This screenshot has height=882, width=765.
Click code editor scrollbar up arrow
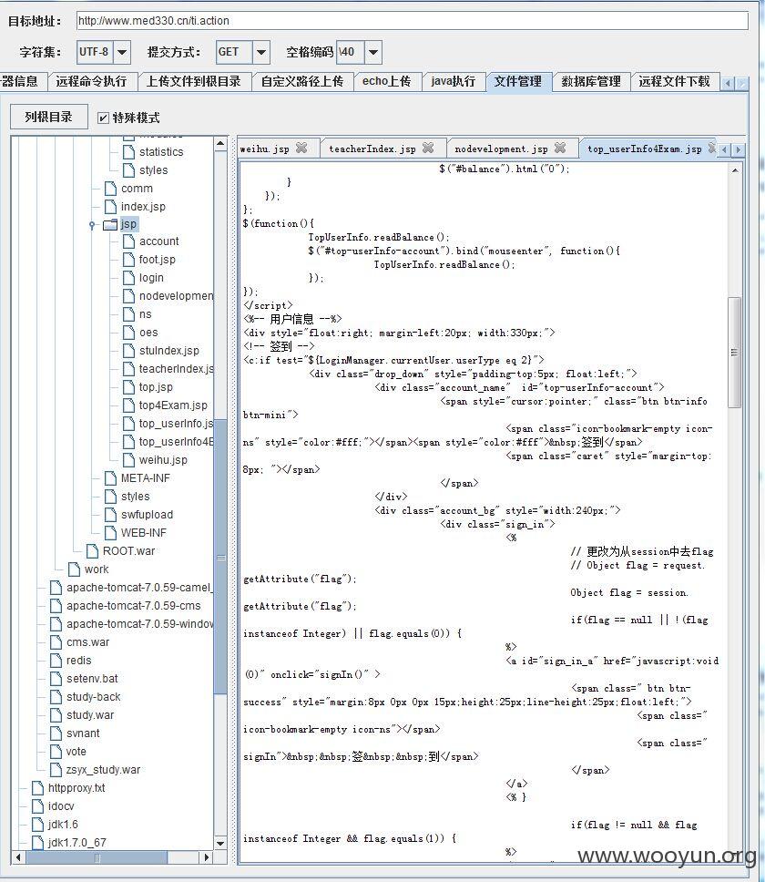point(735,169)
